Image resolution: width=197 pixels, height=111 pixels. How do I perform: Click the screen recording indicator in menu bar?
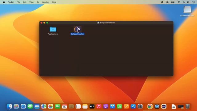point(162,2)
